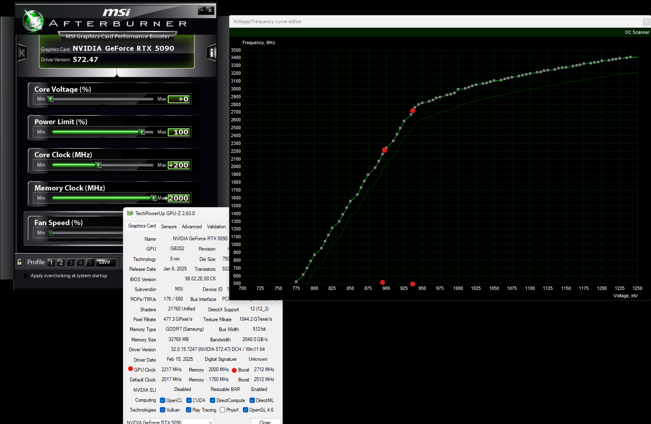
Task: Click the Memory Size 32768 MB field
Action: pos(178,339)
